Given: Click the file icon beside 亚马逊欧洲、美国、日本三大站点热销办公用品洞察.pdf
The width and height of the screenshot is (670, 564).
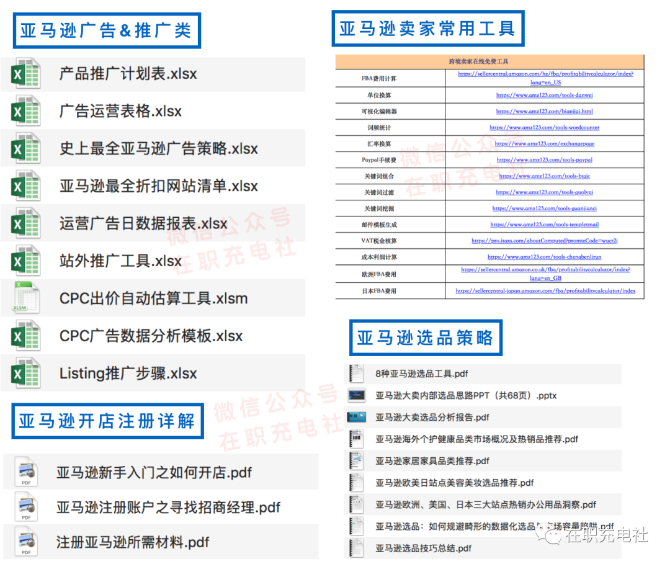Looking at the screenshot, I should click(x=356, y=504).
